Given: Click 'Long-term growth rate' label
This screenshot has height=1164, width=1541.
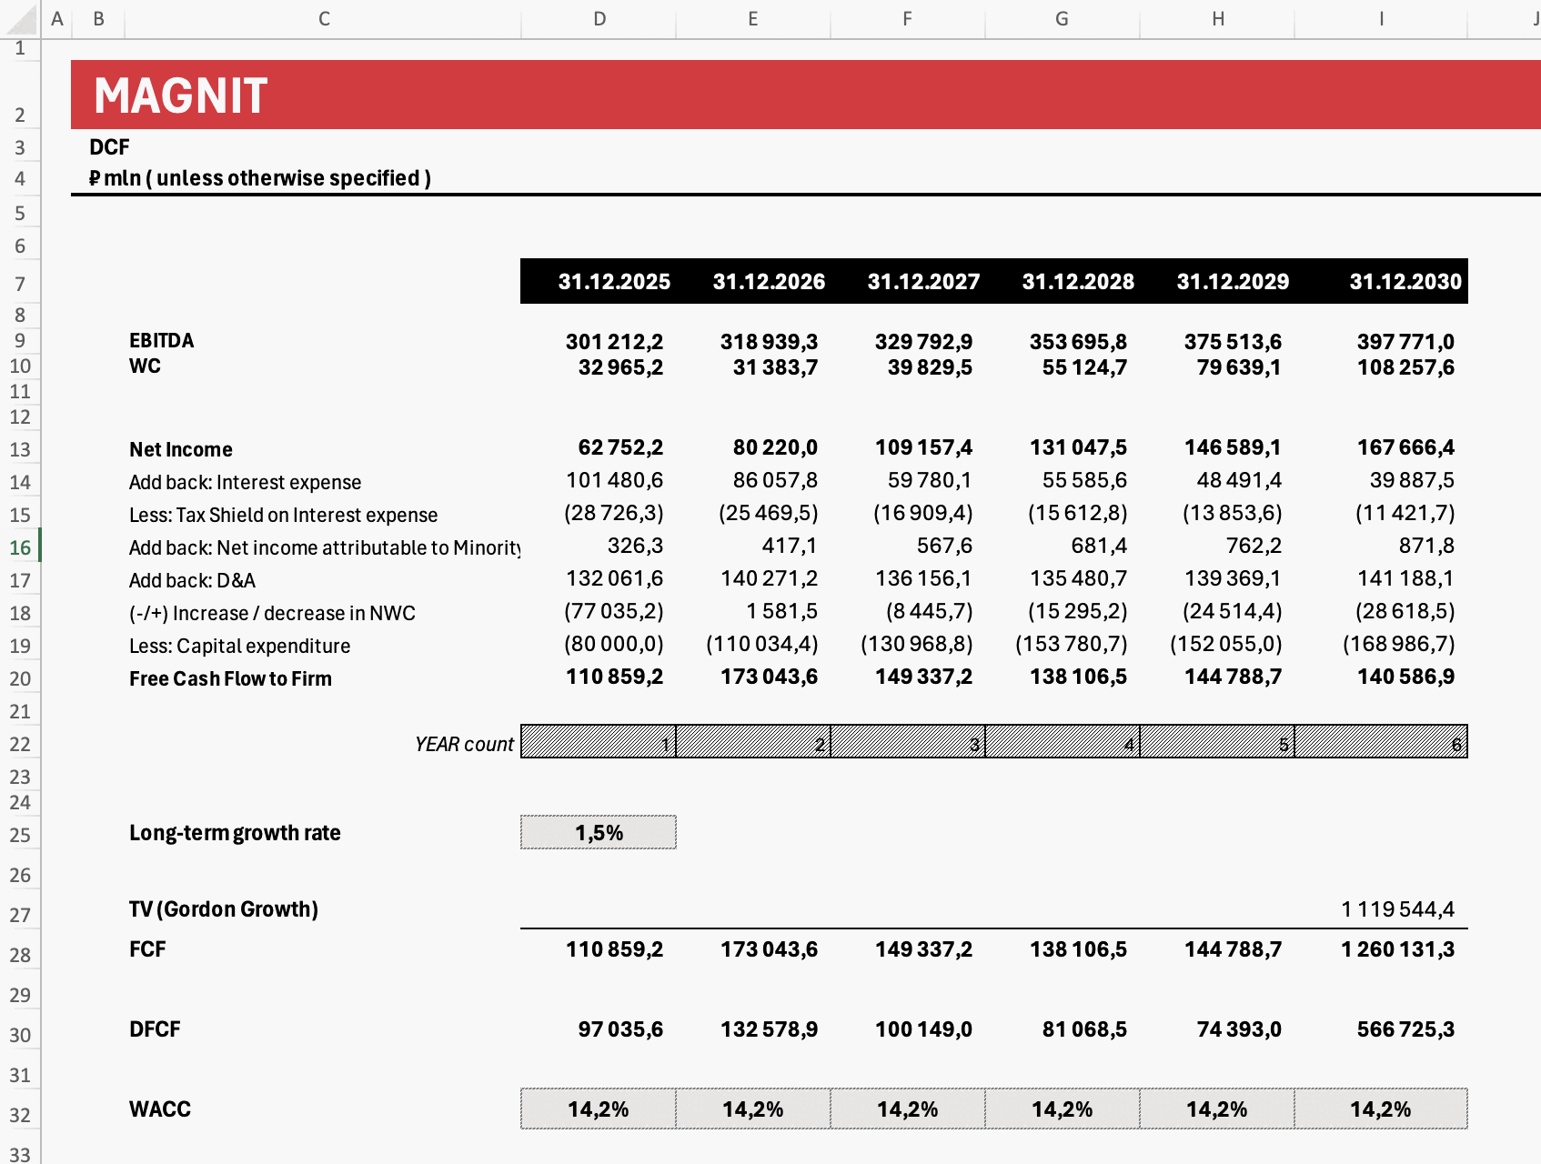Looking at the screenshot, I should click(x=235, y=833).
